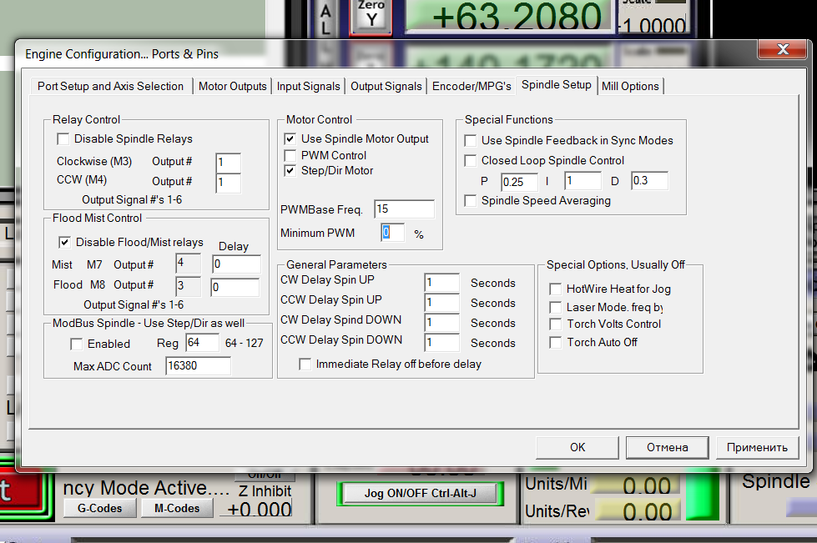Switch to Output Signals tab
Image resolution: width=817 pixels, height=543 pixels.
(x=386, y=87)
